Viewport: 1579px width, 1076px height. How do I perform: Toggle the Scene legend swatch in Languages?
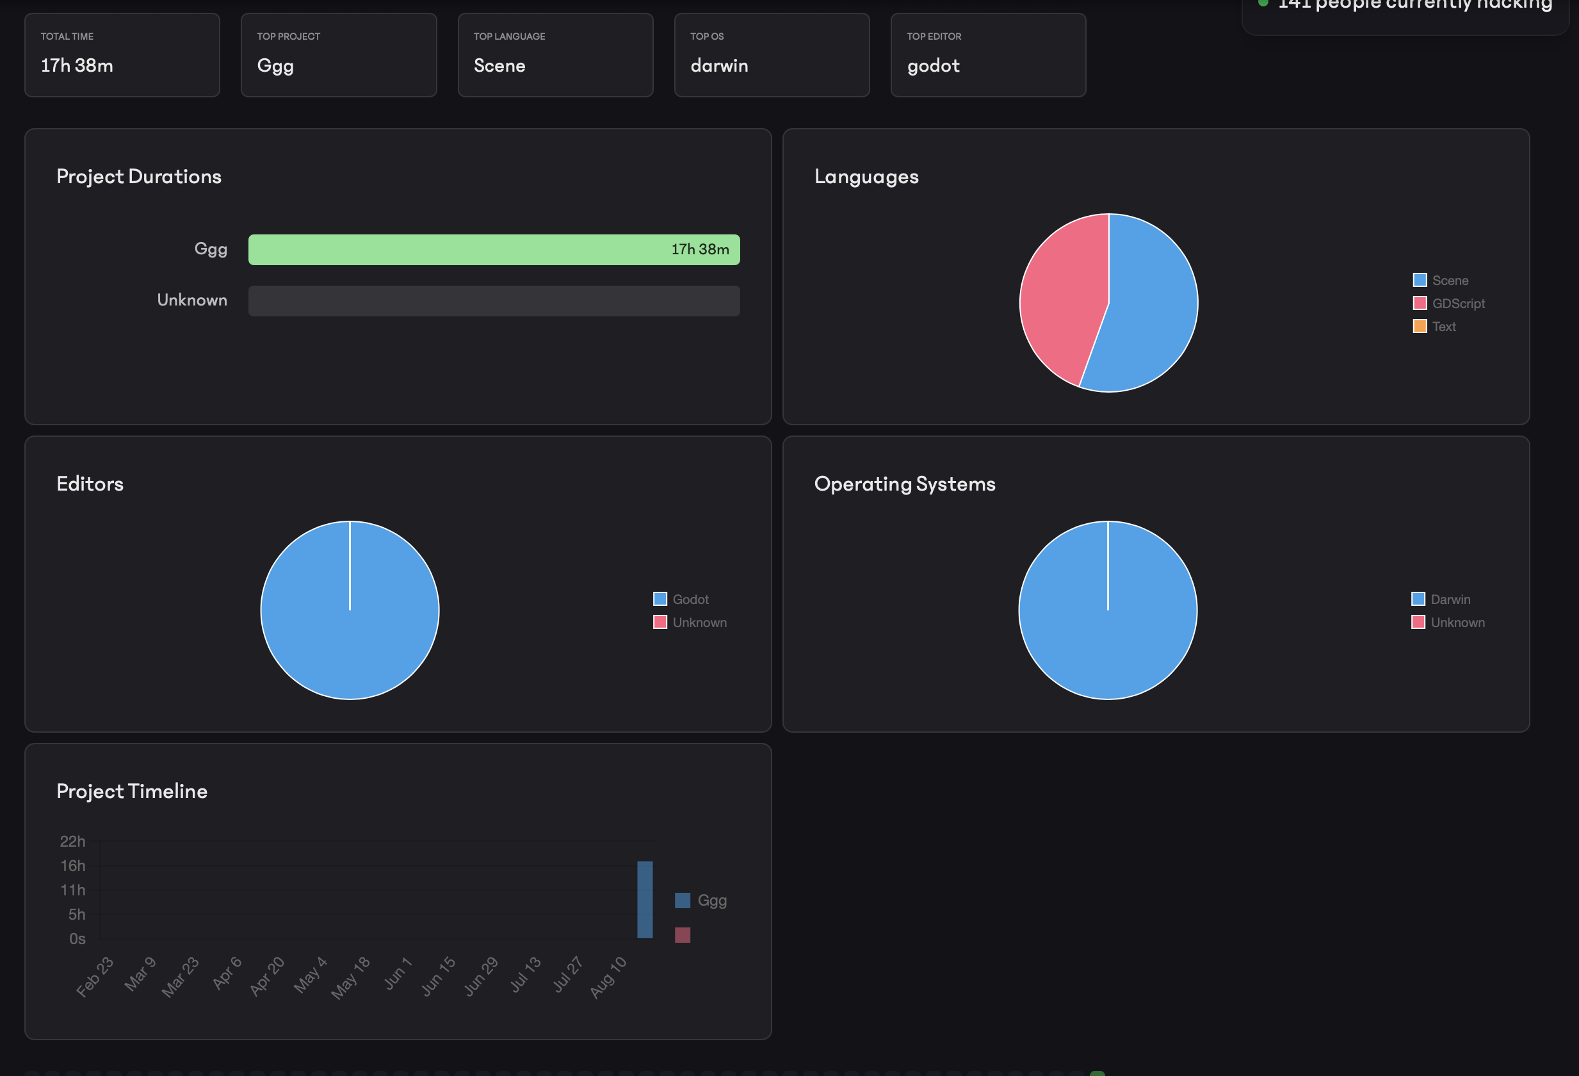click(x=1420, y=280)
